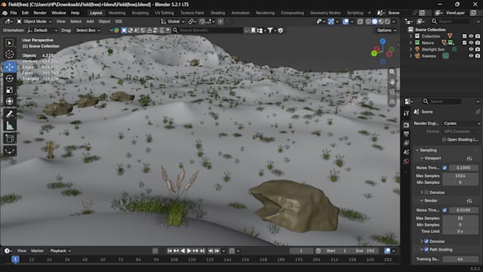The width and height of the screenshot is (483, 272).
Task: Open Global transform orientation dropdown
Action: point(173,21)
